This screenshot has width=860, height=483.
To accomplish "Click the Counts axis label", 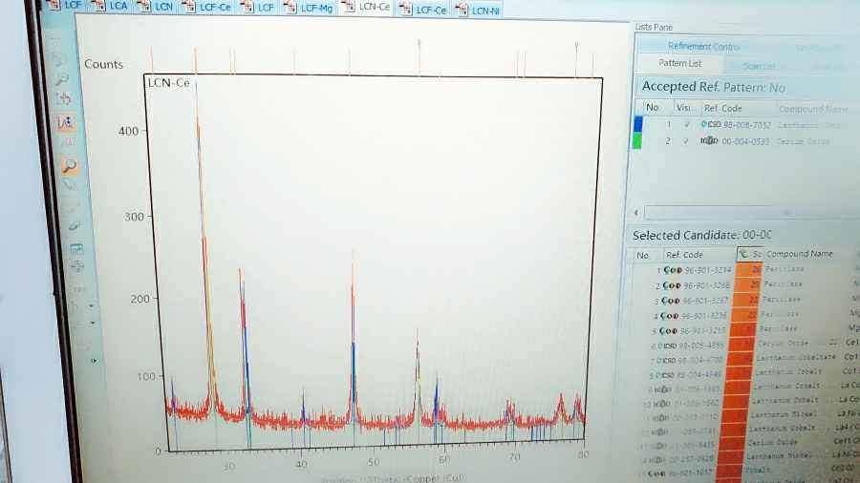I will point(103,64).
